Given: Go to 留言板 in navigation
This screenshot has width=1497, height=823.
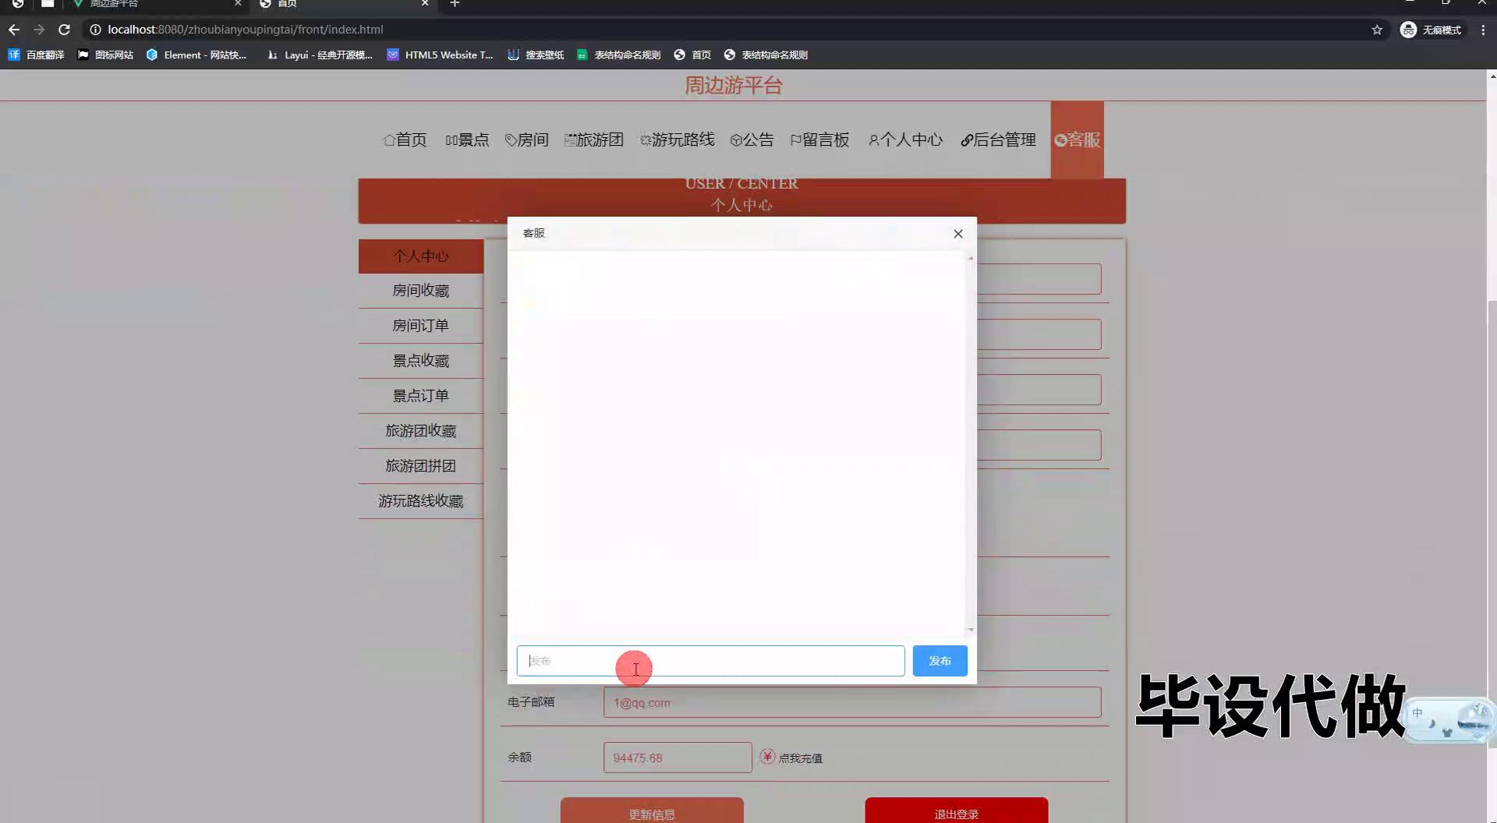Looking at the screenshot, I should coord(819,140).
